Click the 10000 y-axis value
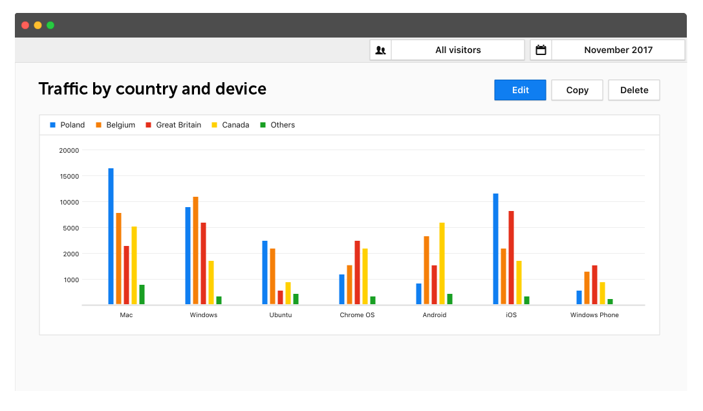 pyautogui.click(x=69, y=203)
